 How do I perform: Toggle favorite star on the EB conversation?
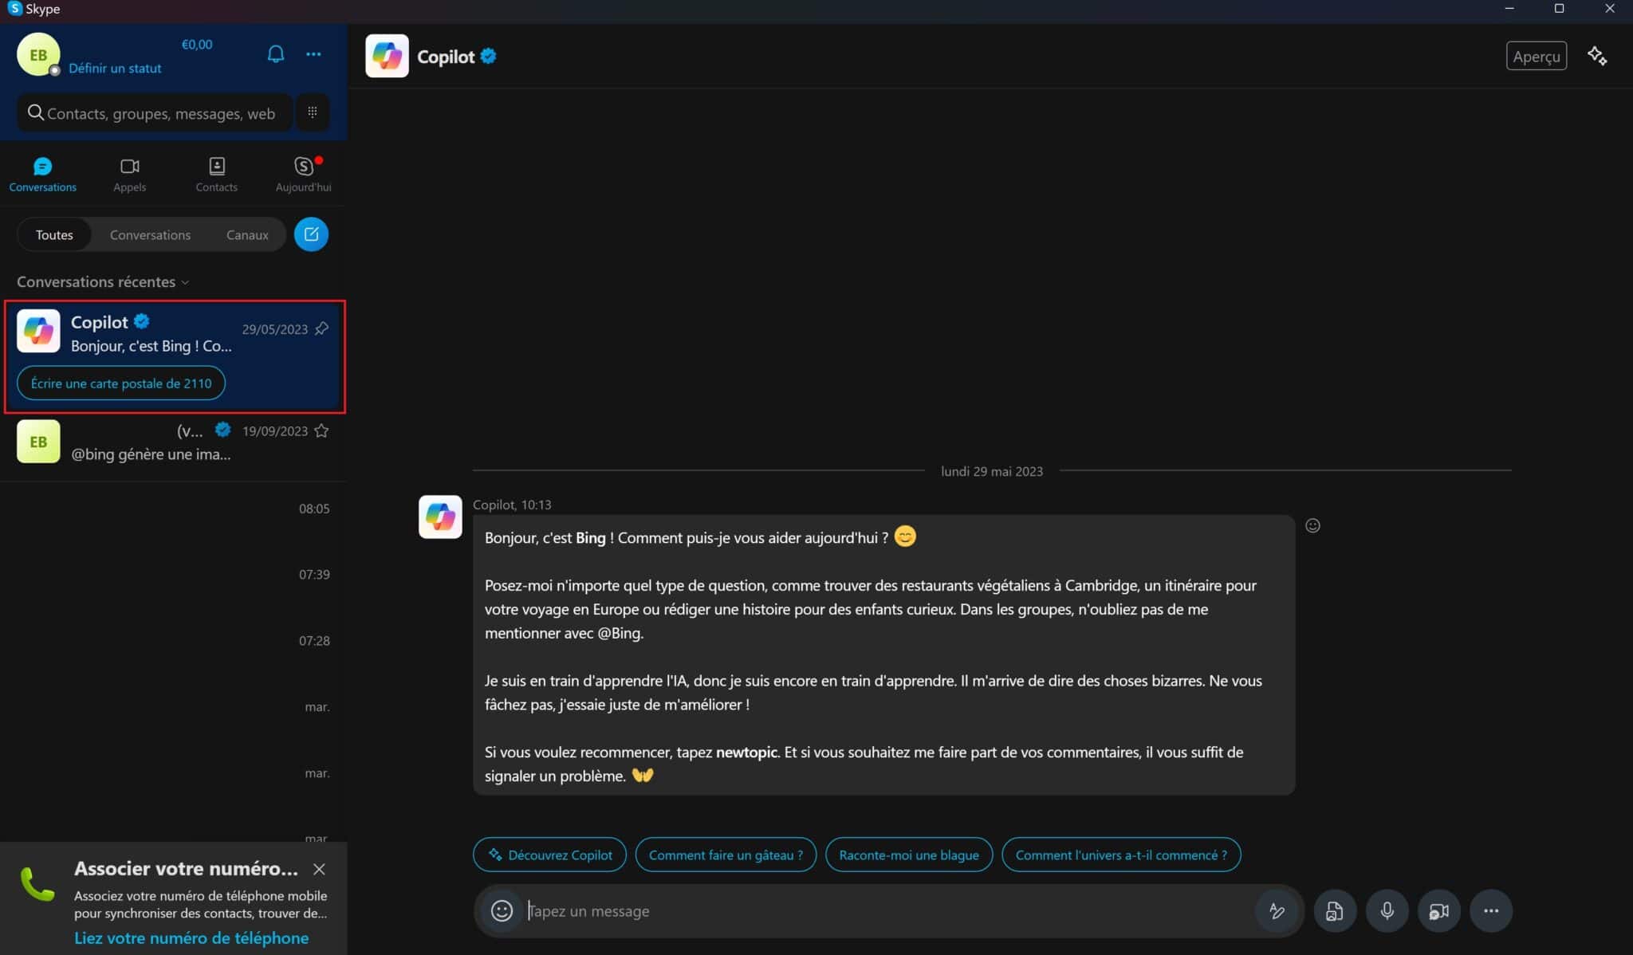(x=321, y=430)
